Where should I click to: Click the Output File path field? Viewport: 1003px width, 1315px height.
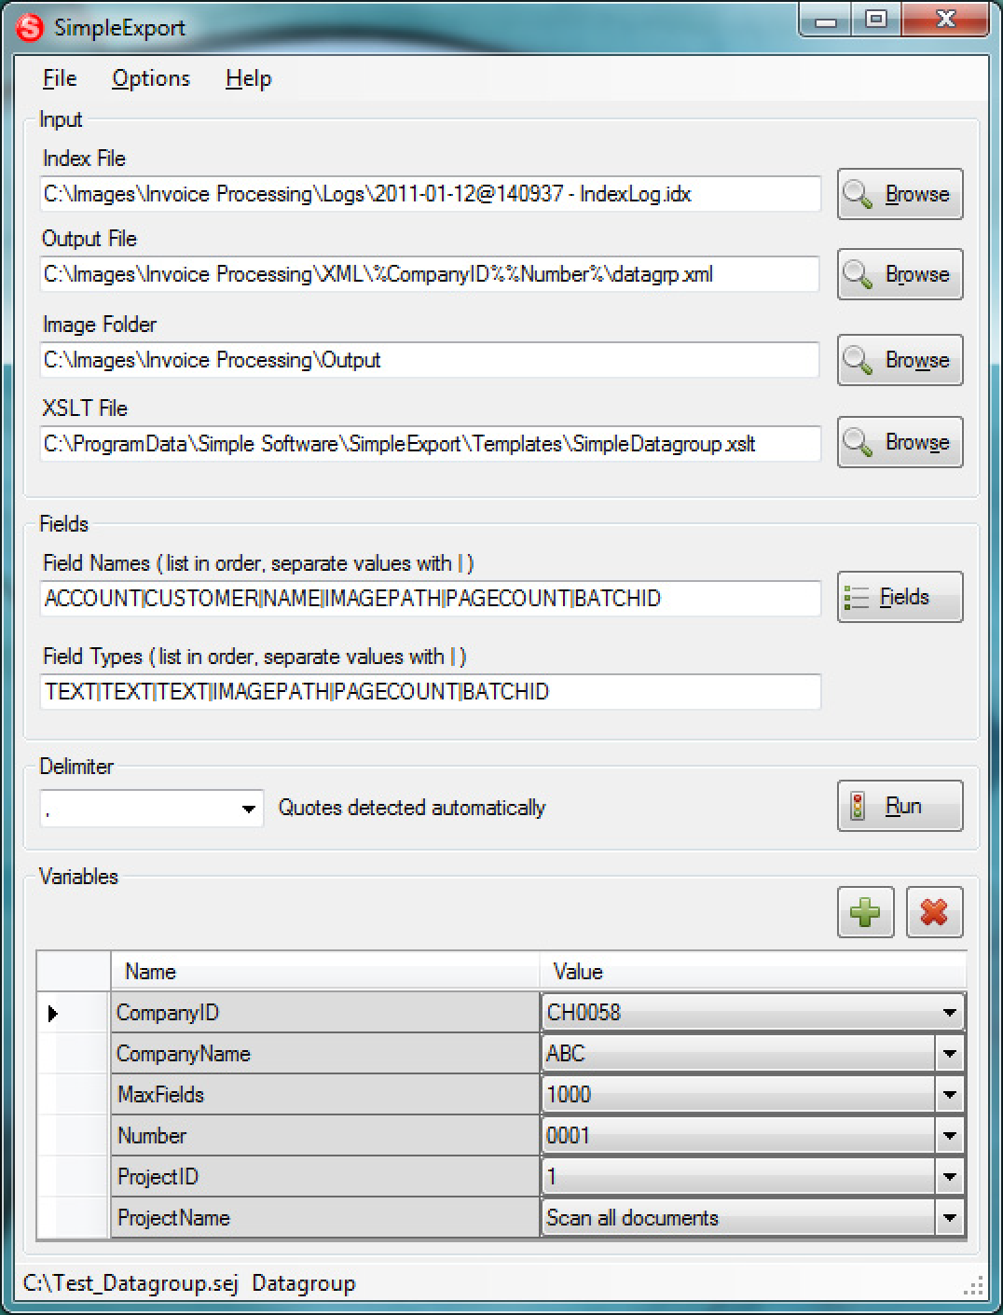[430, 274]
